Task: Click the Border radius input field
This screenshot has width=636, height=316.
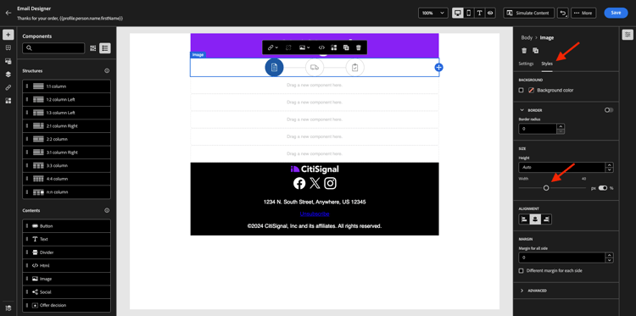Action: click(x=538, y=129)
